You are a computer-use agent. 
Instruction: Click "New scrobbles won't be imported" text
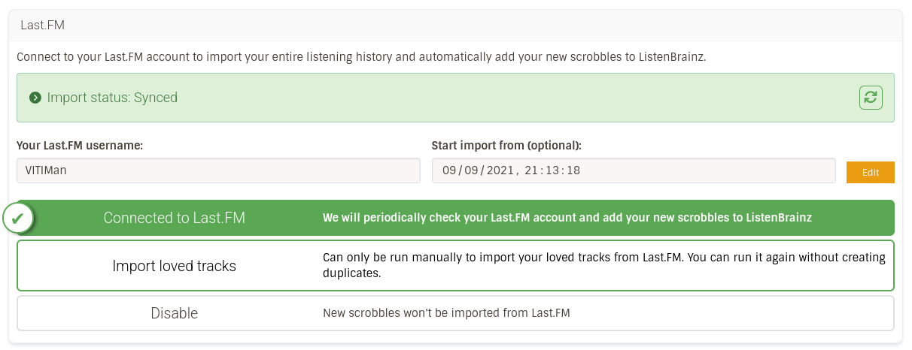[446, 313]
